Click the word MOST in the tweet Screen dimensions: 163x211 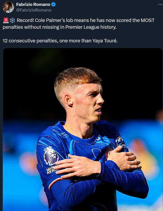[x=148, y=20]
